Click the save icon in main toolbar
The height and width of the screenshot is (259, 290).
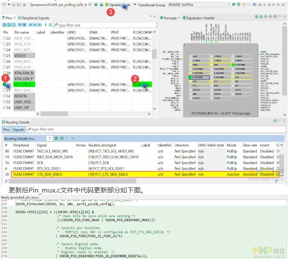[x=14, y=5]
